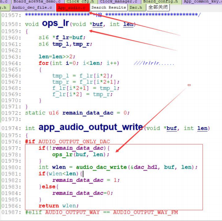Click 's16 *f_lr=buf;' declaration
This screenshot has height=221, width=222.
(62, 37)
